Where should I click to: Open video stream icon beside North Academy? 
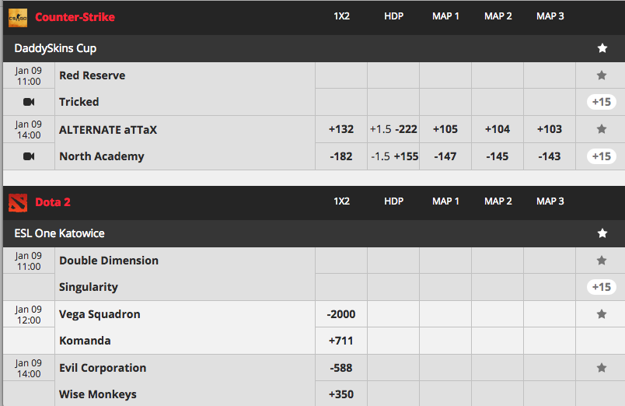29,156
